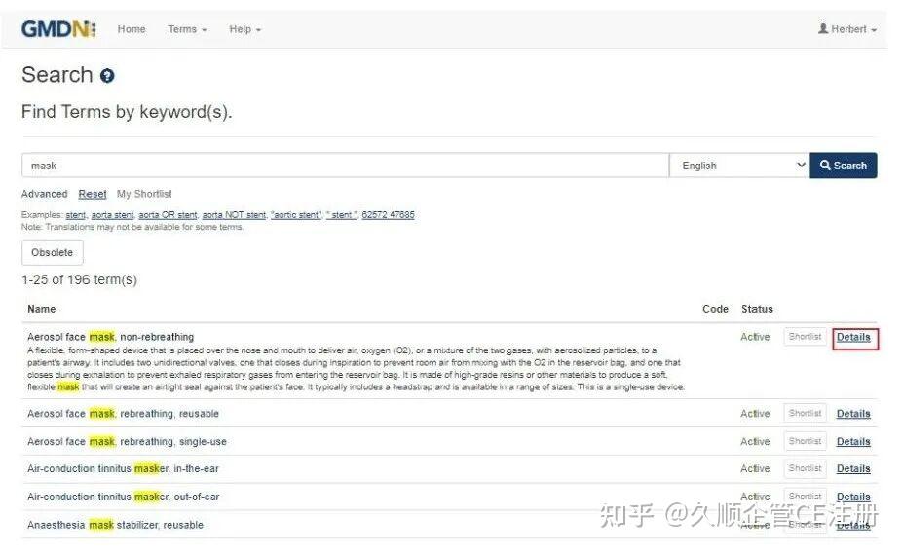Open Details for rebreathing, single-use mask

point(853,442)
